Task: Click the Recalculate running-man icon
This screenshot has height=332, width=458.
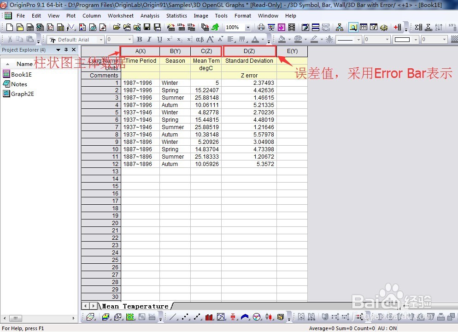Action: [x=215, y=27]
